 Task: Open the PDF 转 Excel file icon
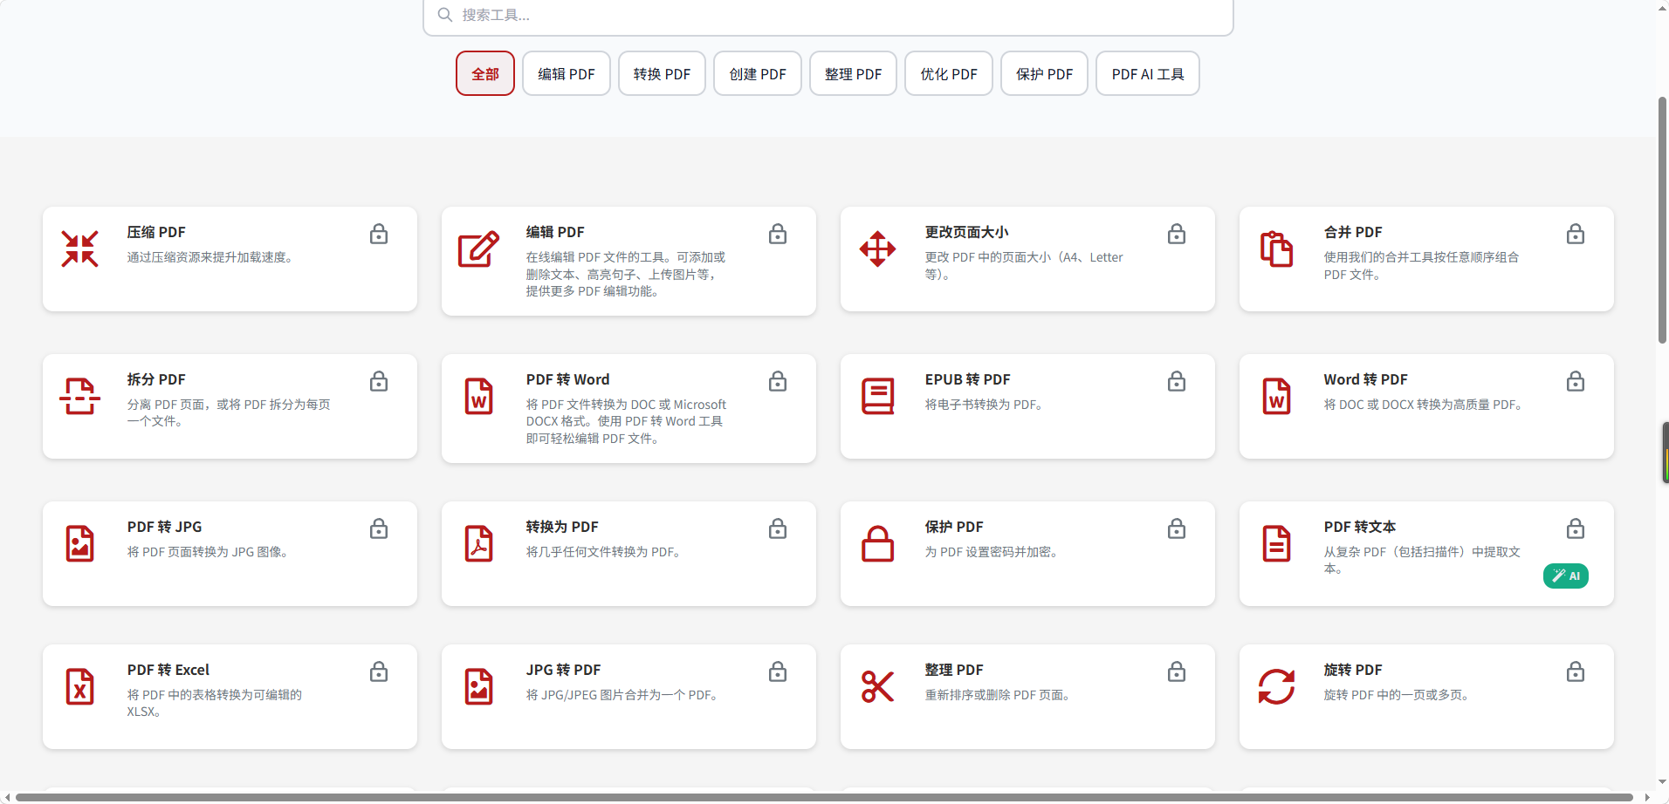pyautogui.click(x=80, y=686)
